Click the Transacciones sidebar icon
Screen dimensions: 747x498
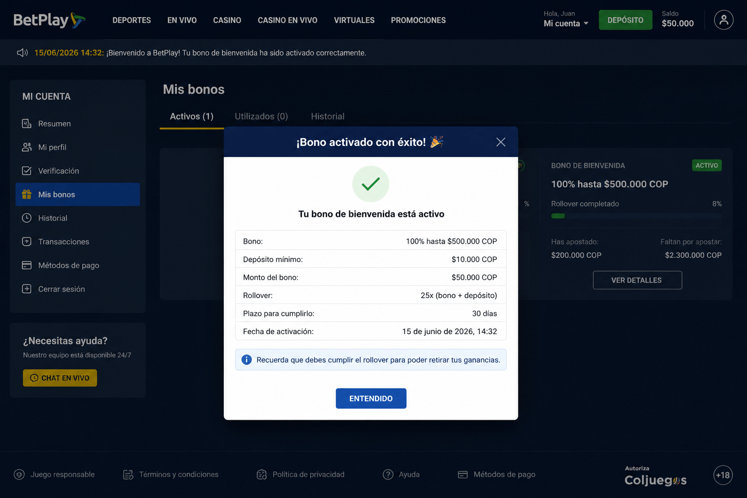(x=27, y=242)
